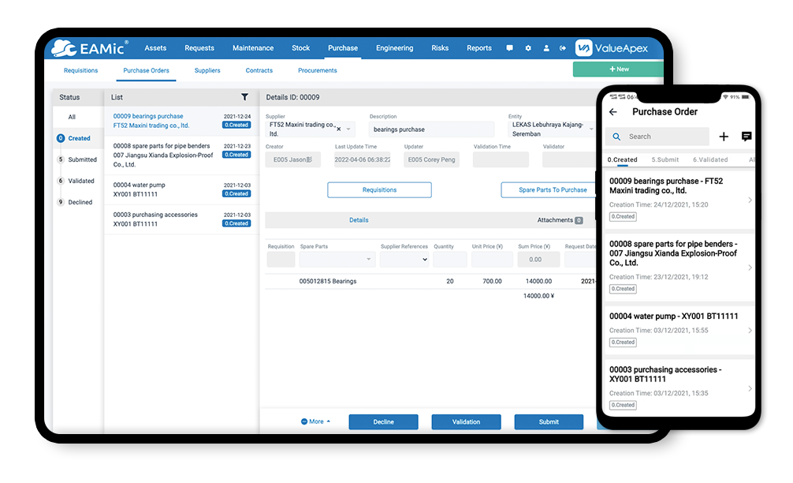The height and width of the screenshot is (483, 793).
Task: Select the Submitted status filter
Action: [81, 159]
